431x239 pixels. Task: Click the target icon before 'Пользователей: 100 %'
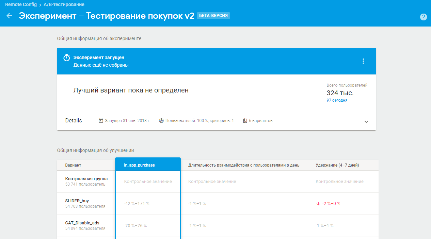point(160,120)
